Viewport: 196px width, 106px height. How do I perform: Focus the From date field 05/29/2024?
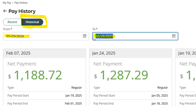click(46, 36)
